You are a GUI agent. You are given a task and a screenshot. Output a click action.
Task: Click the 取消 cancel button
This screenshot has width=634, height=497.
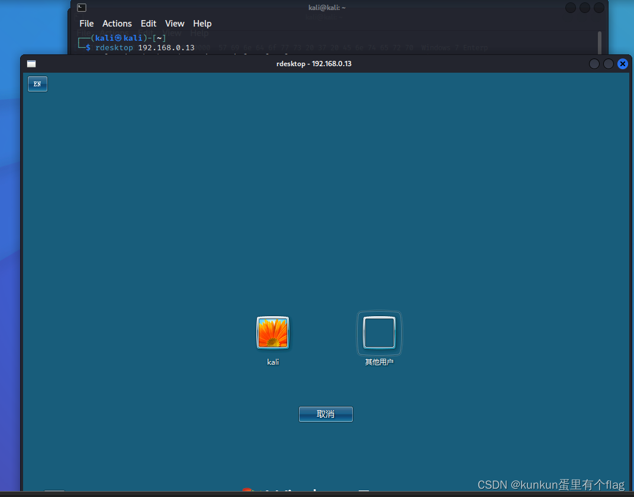[326, 414]
